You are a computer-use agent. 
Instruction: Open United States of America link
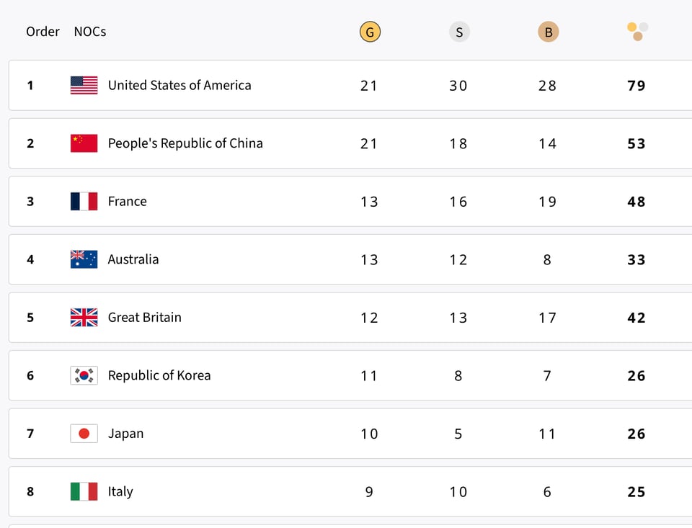pos(179,85)
